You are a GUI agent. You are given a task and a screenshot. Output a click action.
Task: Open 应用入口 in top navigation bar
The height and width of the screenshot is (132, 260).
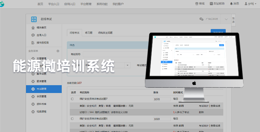(70, 4)
